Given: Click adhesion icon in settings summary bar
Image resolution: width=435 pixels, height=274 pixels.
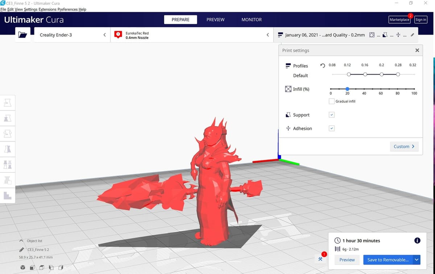Looking at the screenshot, I should [398, 35].
